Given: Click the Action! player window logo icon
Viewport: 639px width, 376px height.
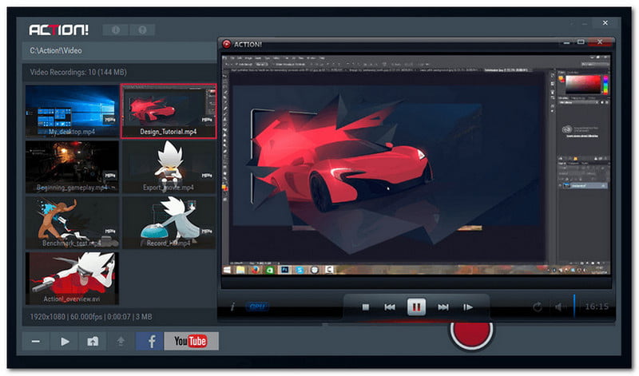Looking at the screenshot, I should pos(226,44).
